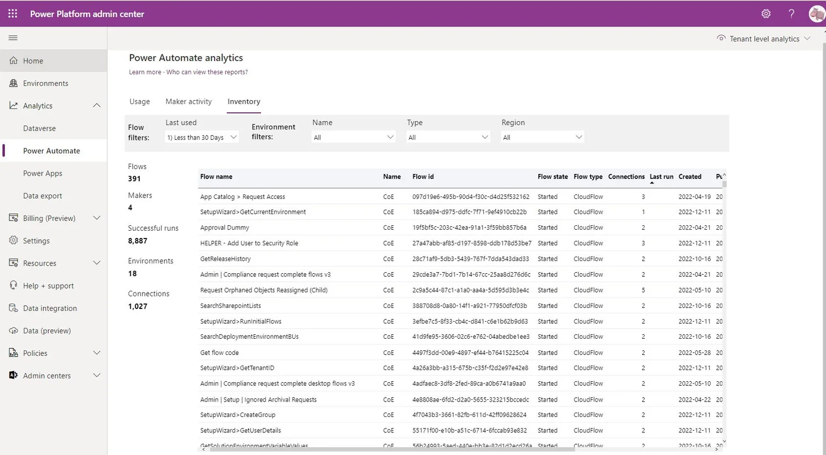This screenshot has height=455, width=826.
Task: Click the Policies sidebar icon
Action: click(13, 353)
